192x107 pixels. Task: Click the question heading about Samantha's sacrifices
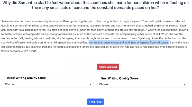95,5
